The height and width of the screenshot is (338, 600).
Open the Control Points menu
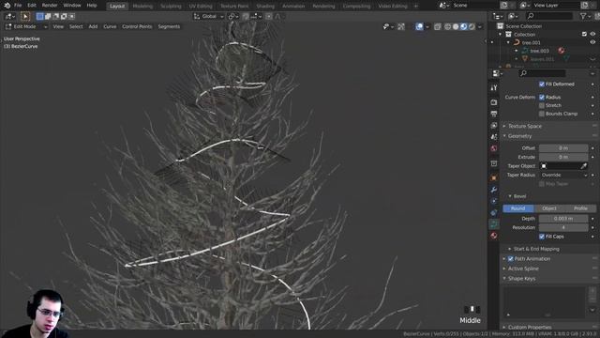point(137,26)
